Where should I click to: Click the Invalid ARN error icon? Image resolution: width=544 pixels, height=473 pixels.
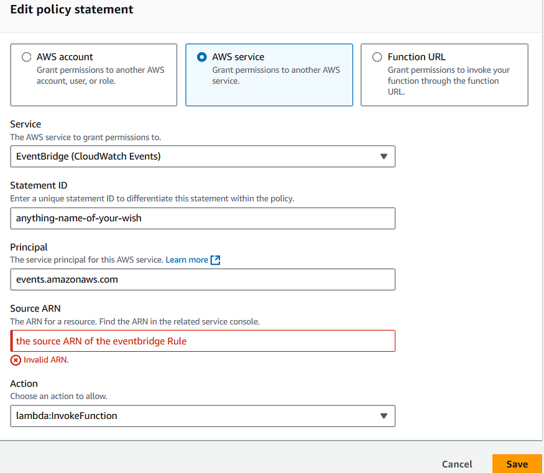16,360
